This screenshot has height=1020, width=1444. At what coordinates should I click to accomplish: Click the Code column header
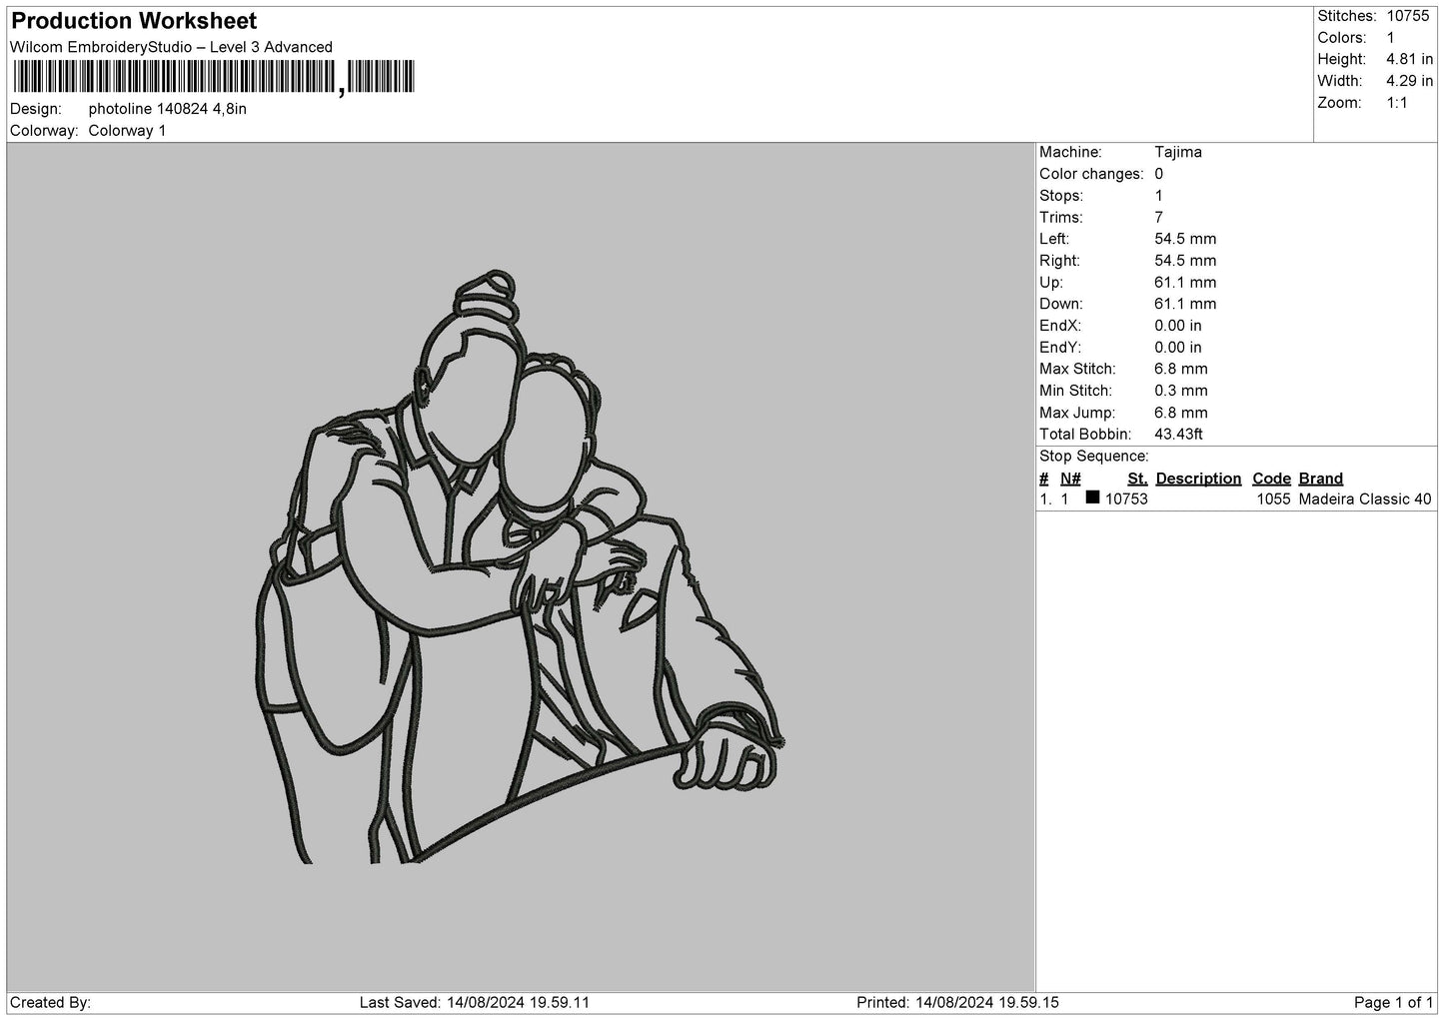point(1271,479)
